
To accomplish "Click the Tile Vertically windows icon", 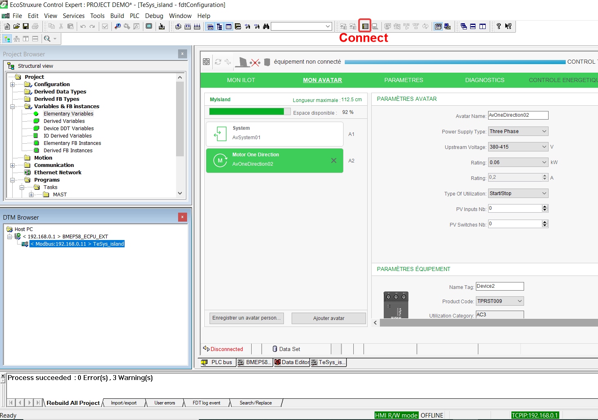I will click(483, 26).
